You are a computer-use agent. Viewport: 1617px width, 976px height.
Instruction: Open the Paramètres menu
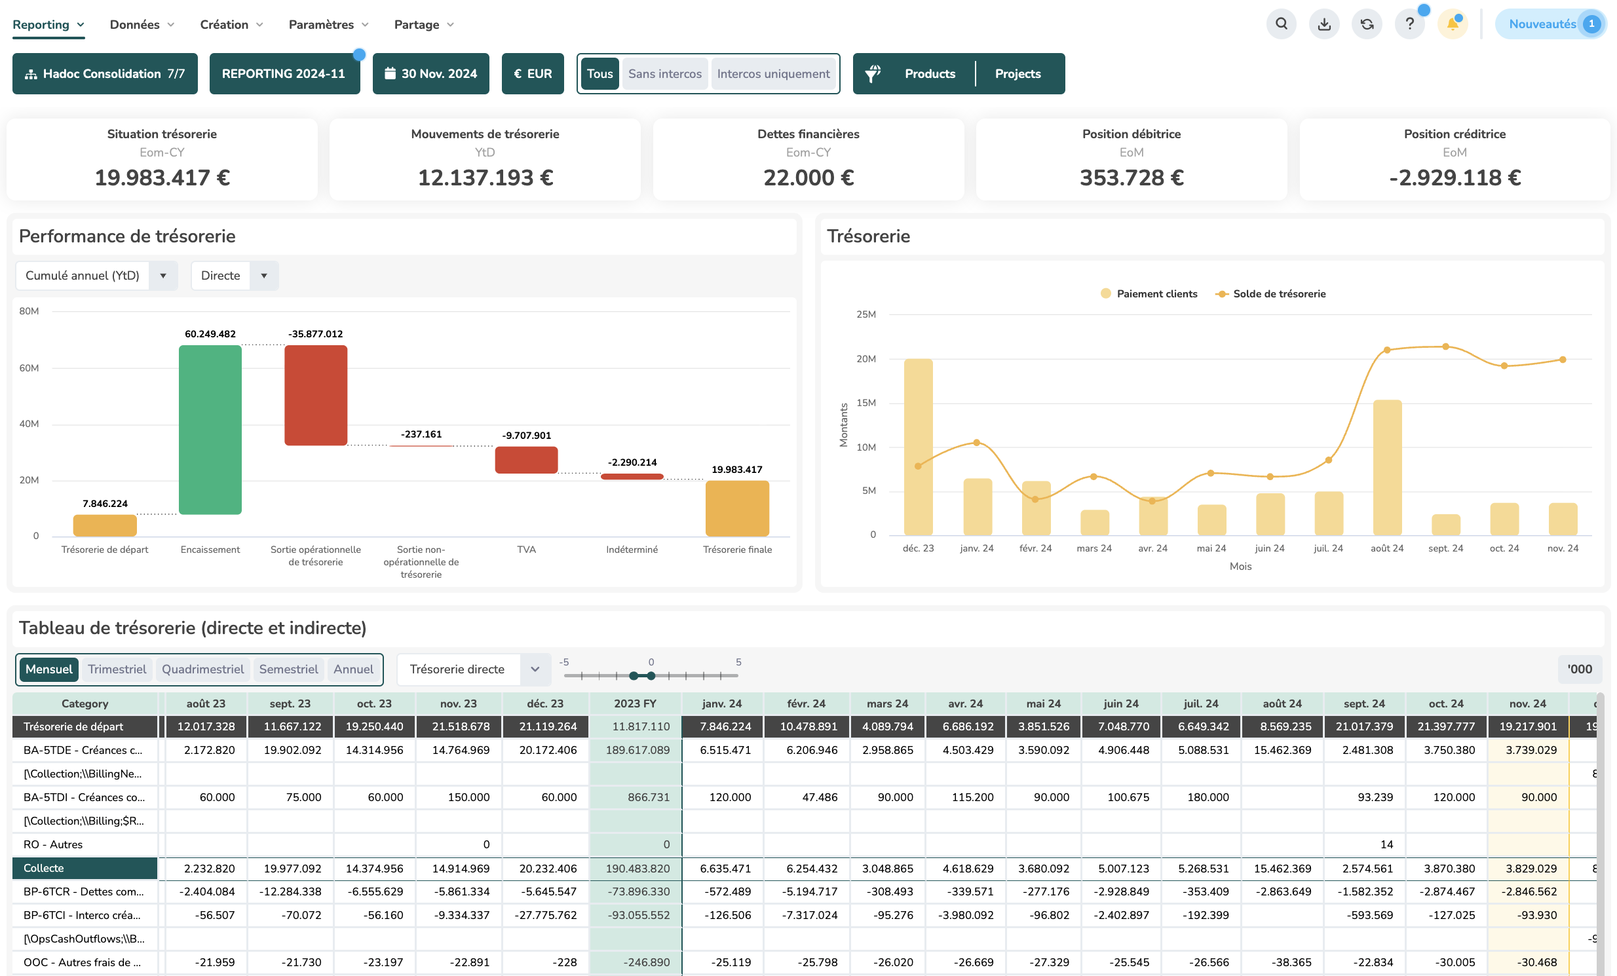[329, 24]
